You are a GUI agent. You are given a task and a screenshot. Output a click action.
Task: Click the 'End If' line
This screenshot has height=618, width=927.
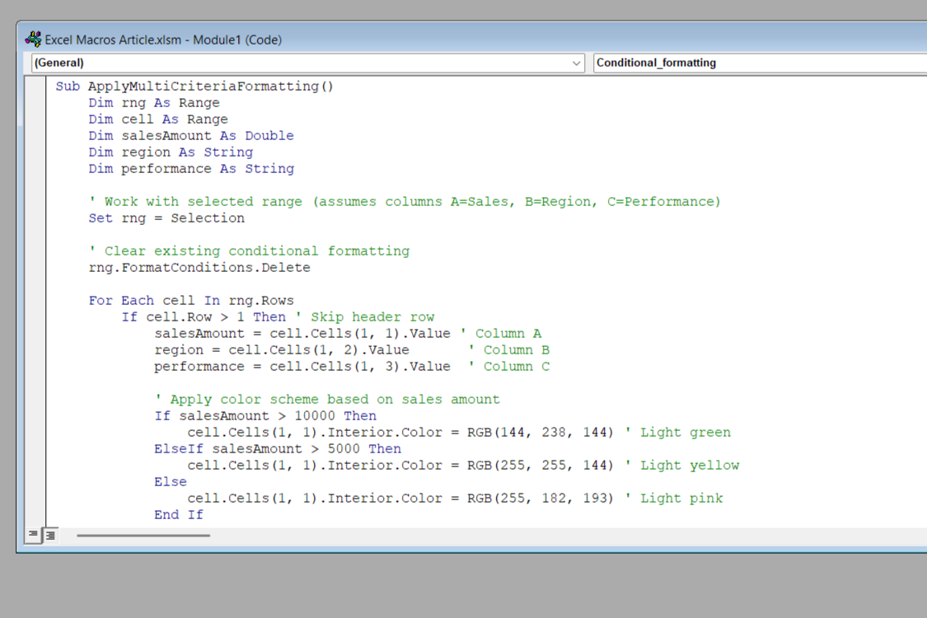pos(179,516)
